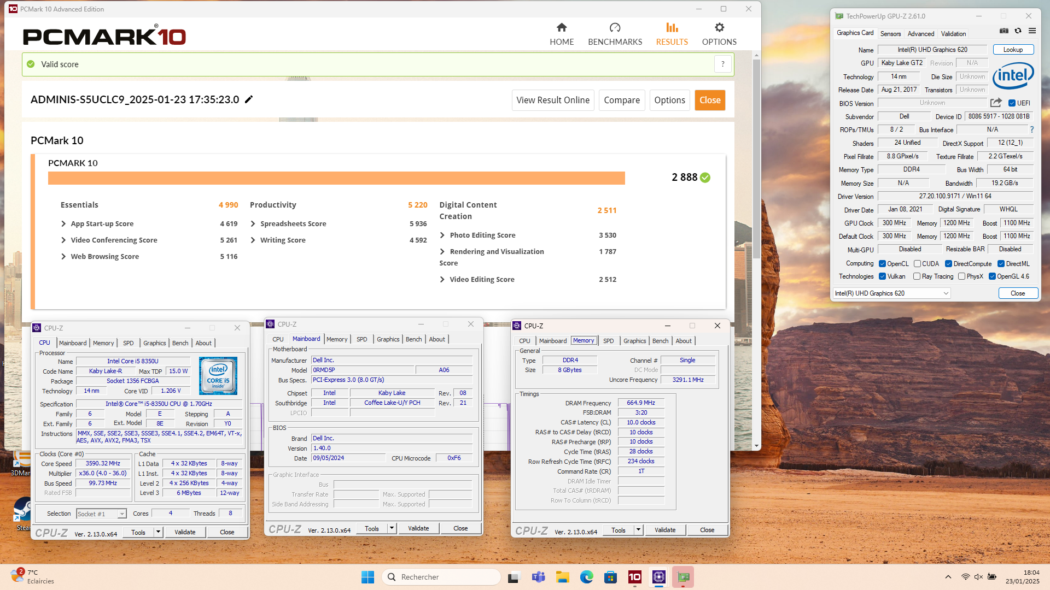1050x590 pixels.
Task: Open Task View in taskbar
Action: pyautogui.click(x=514, y=577)
